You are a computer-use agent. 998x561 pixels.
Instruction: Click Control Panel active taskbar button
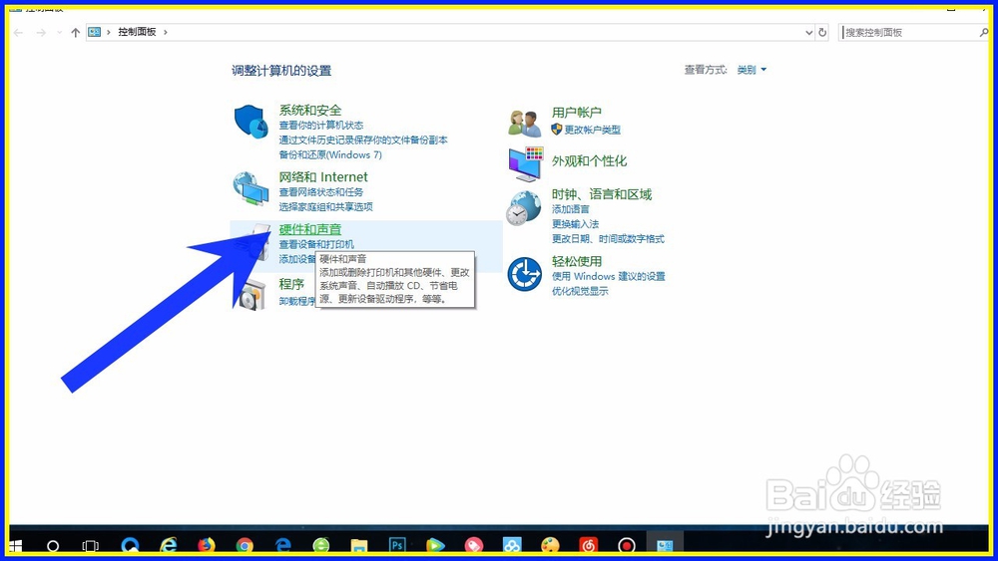[665, 545]
